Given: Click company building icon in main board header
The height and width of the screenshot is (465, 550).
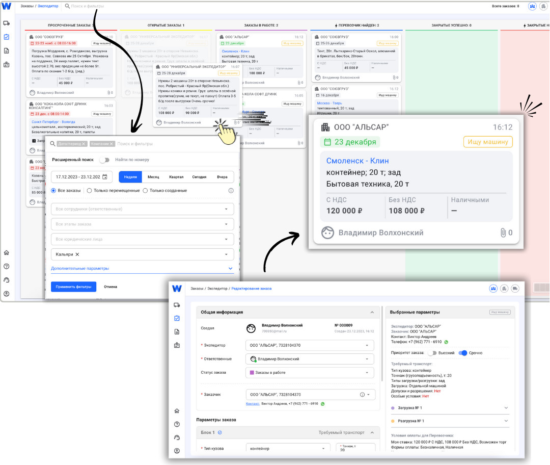Looking at the screenshot, I should pos(543,6).
